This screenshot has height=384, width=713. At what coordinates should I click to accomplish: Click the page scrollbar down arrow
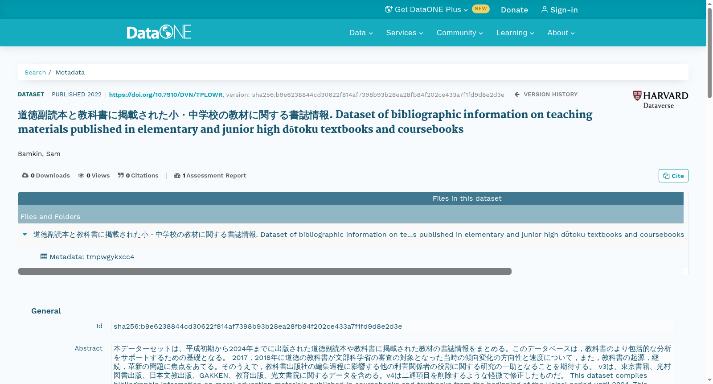pyautogui.click(x=709, y=380)
